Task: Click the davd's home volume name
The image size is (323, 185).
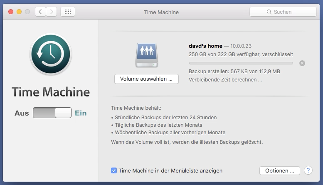Action: click(206, 46)
